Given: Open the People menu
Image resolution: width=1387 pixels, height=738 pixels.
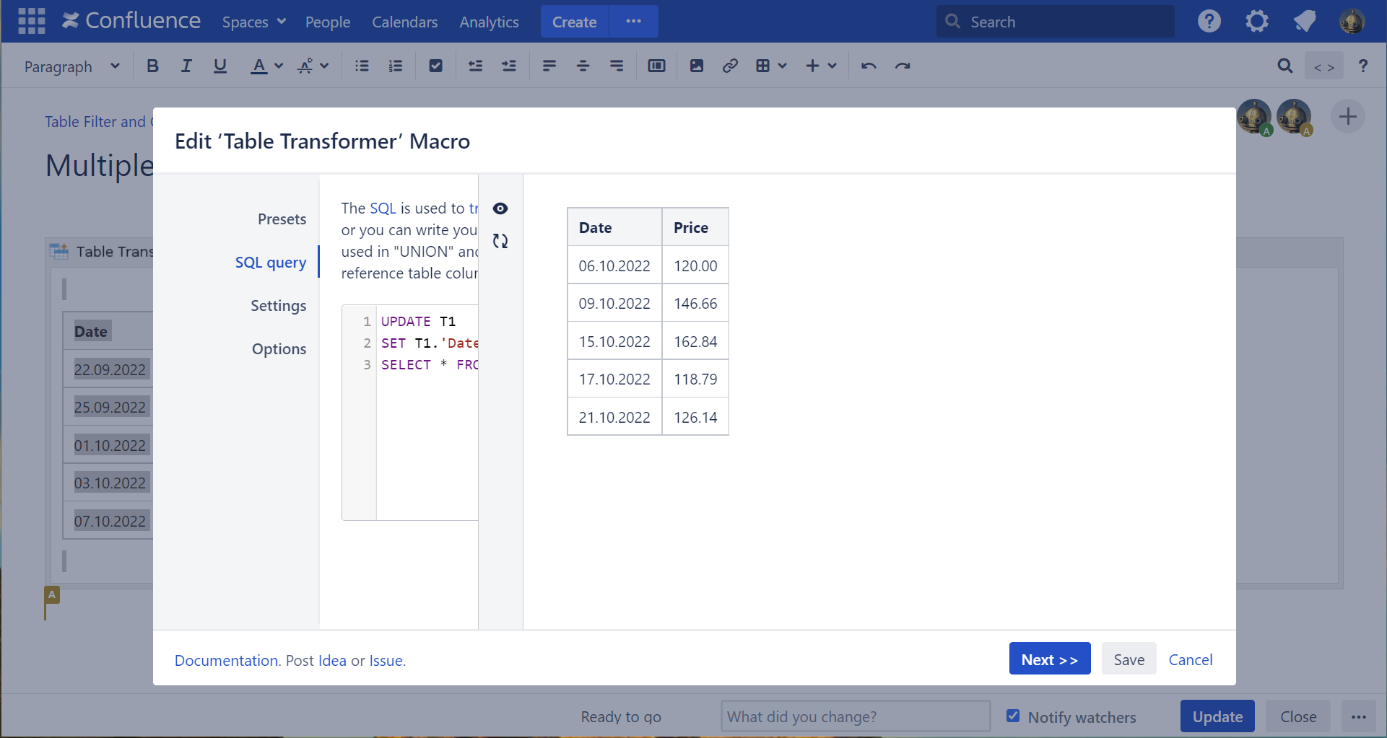Looking at the screenshot, I should click(x=328, y=22).
